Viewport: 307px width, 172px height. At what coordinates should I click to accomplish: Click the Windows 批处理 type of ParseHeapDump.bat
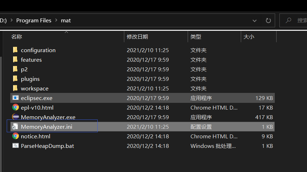click(213, 146)
